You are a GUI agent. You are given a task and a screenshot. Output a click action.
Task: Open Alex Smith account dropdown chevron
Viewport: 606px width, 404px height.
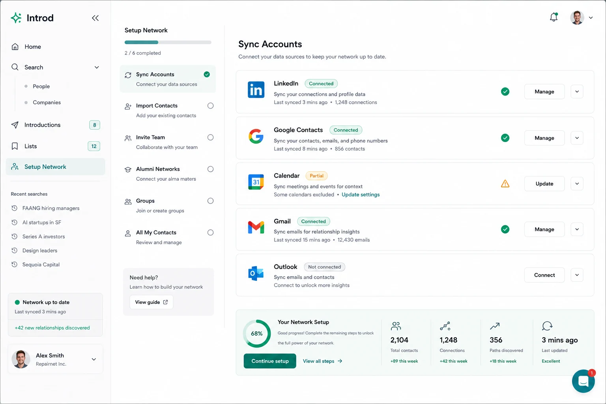[x=94, y=359]
